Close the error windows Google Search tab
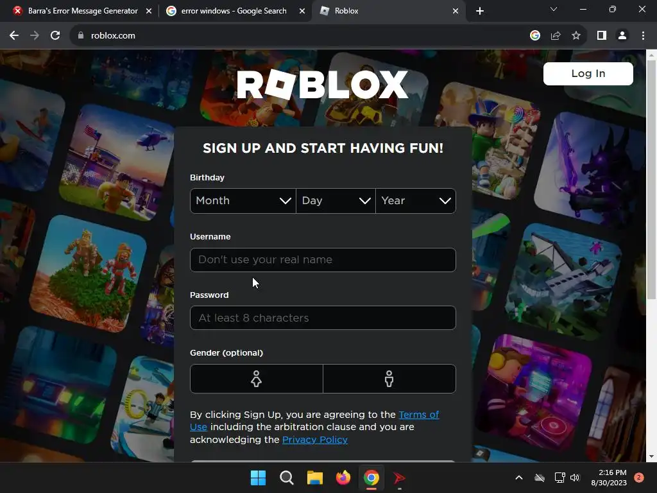Viewport: 657px width, 493px height. [302, 11]
